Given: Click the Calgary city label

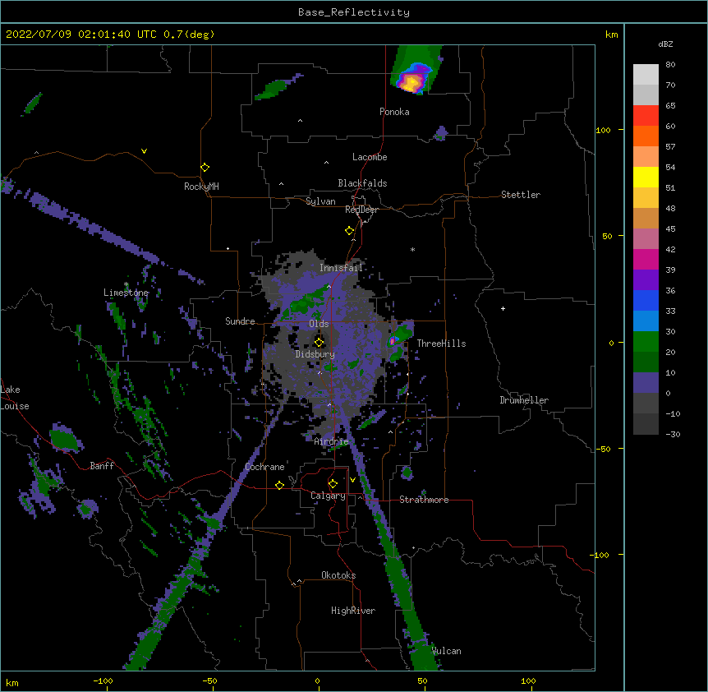Looking at the screenshot, I should click(x=328, y=496).
